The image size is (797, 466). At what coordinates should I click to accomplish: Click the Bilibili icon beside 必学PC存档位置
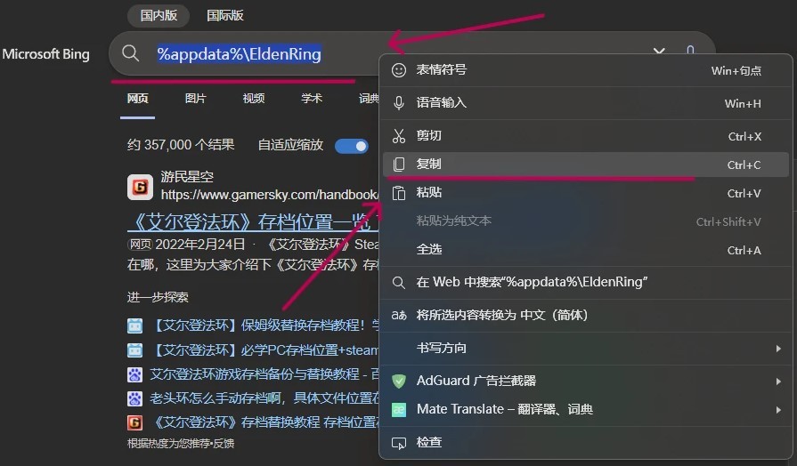pos(134,350)
